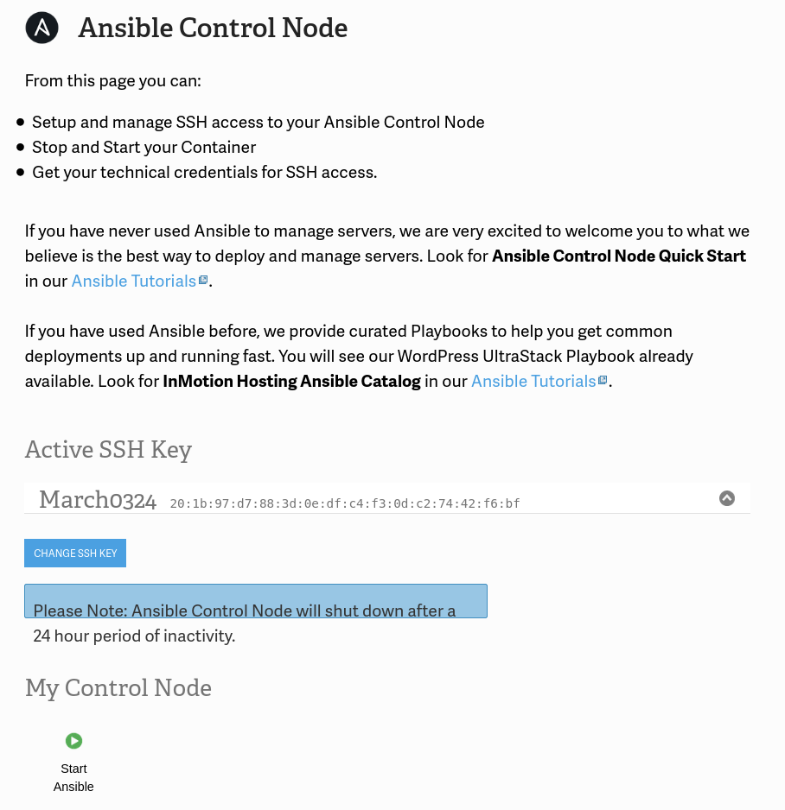The image size is (785, 810).
Task: Click external-link icon after Ansible Catalog tutorials link
Action: click(x=603, y=381)
